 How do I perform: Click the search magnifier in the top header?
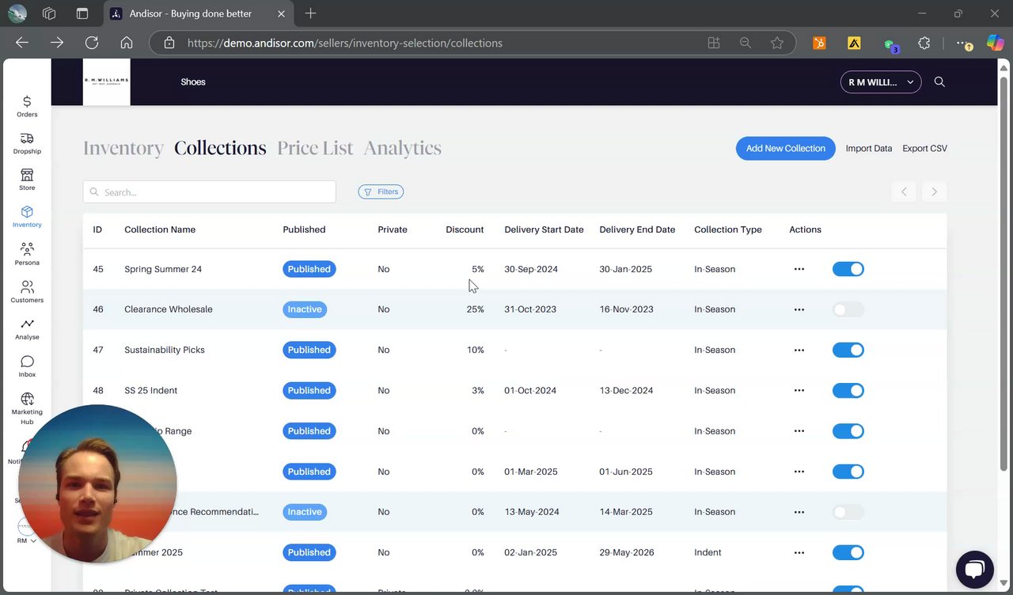pos(939,82)
